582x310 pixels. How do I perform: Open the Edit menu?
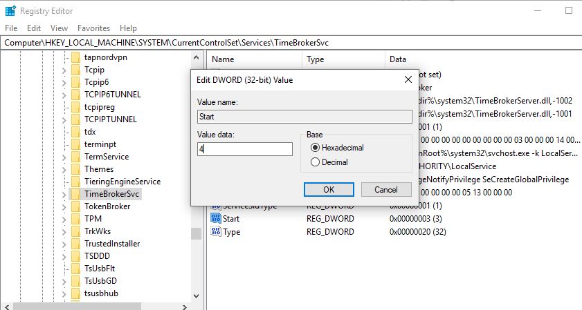click(x=34, y=28)
